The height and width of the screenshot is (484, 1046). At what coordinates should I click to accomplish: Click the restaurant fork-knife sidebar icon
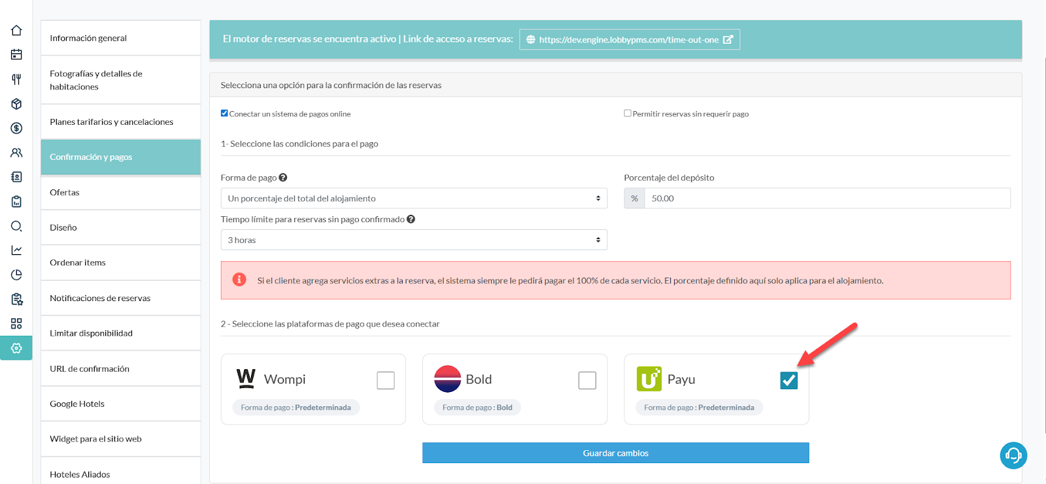pos(16,80)
